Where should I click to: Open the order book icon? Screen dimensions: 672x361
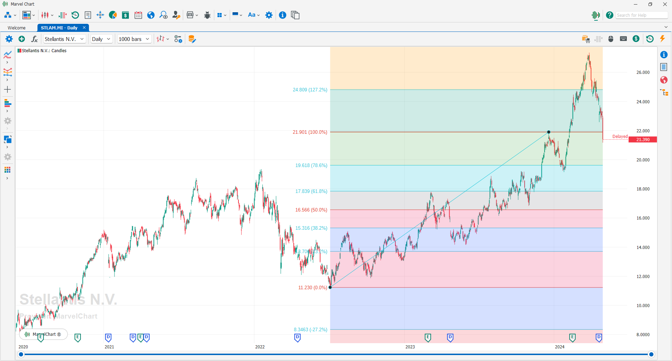(x=63, y=15)
